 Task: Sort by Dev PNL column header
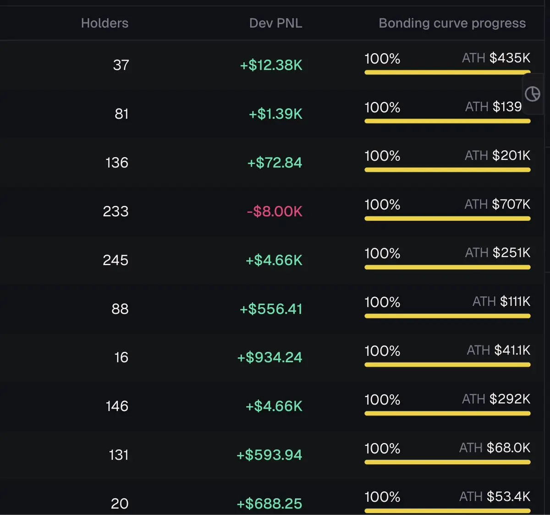275,23
